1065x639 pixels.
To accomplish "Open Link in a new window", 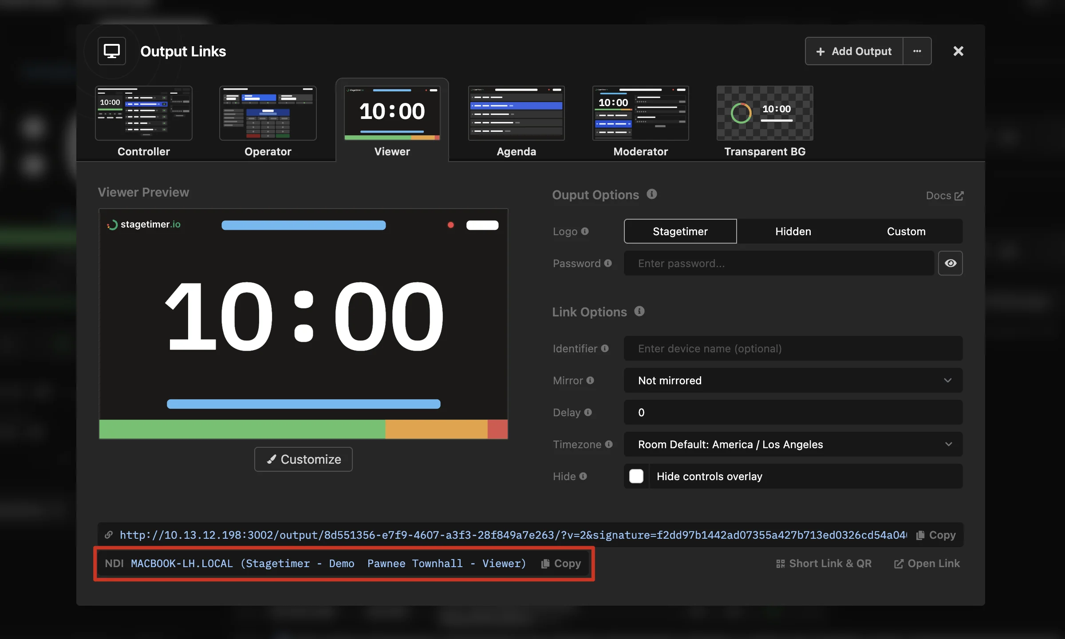I will (x=927, y=563).
